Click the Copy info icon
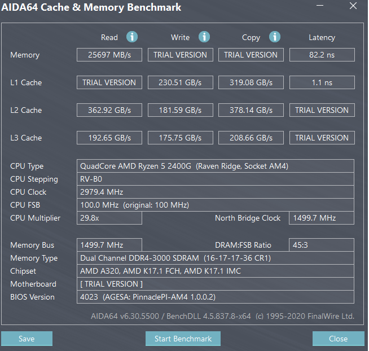This screenshot has height=351, width=369. [x=275, y=37]
